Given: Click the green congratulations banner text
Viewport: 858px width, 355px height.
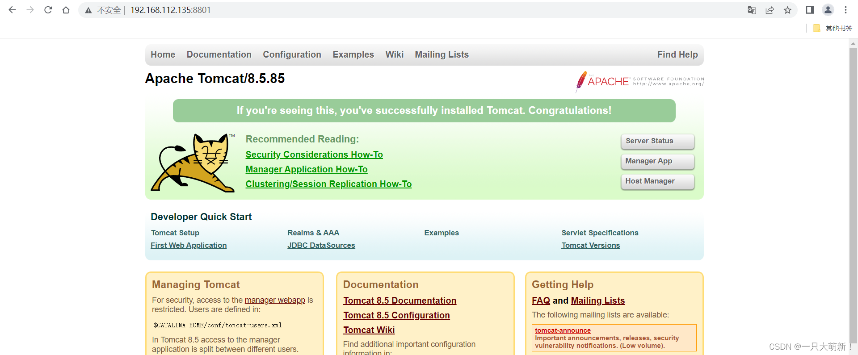Looking at the screenshot, I should click(424, 110).
